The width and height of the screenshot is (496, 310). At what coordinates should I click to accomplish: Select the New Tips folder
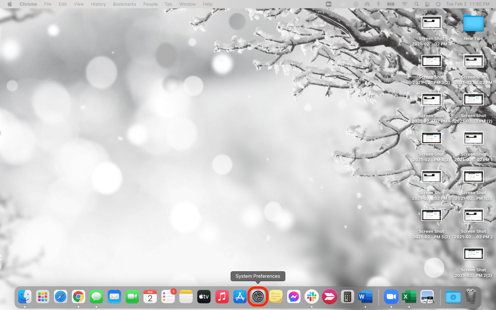pos(473,24)
